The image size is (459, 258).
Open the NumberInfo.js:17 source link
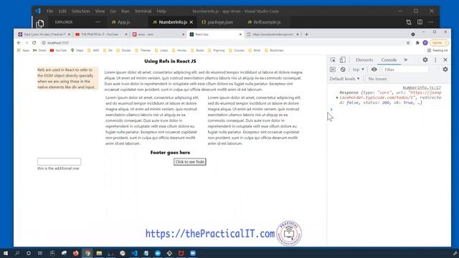422,87
